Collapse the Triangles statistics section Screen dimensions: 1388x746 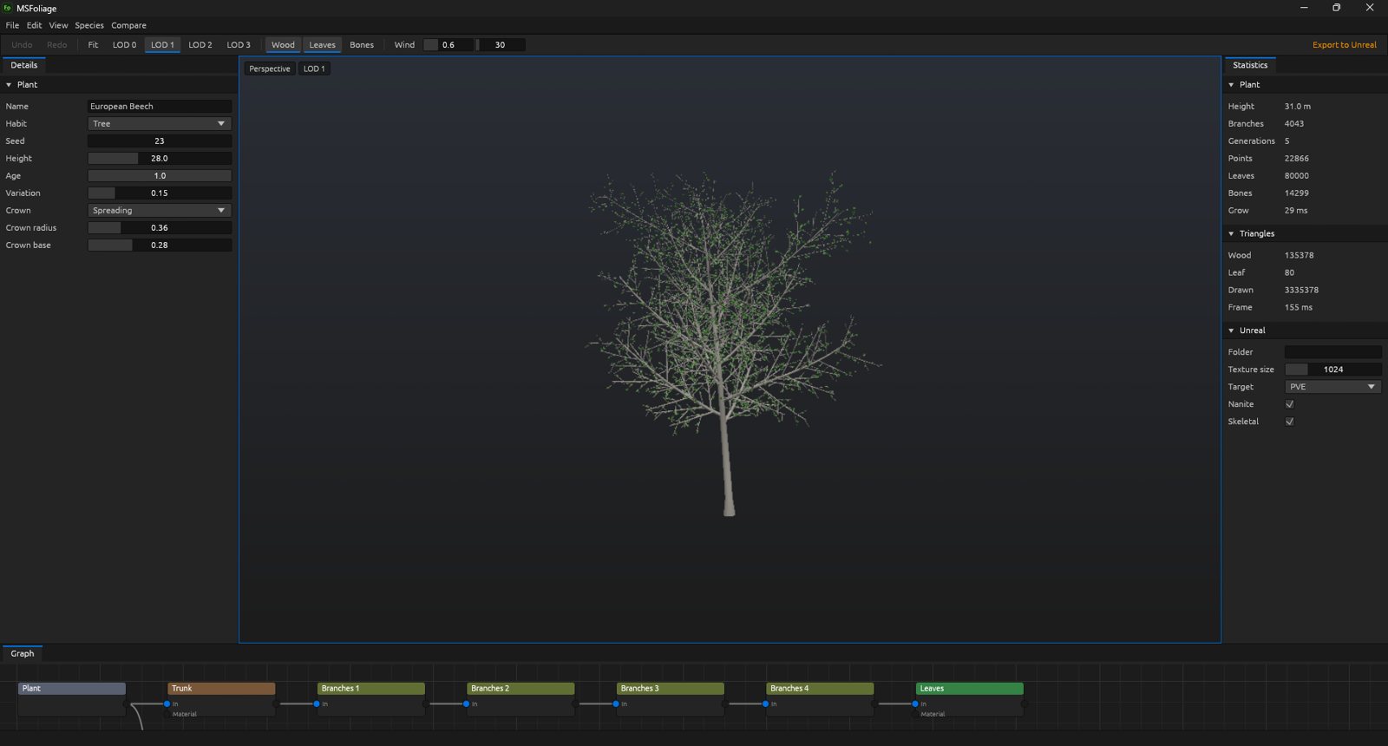tap(1231, 234)
